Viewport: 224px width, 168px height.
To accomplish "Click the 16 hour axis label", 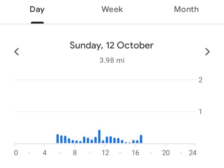I will (136, 153).
